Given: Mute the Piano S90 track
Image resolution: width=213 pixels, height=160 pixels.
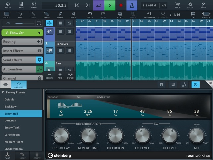Looking at the screenshot, I should pos(60,51).
